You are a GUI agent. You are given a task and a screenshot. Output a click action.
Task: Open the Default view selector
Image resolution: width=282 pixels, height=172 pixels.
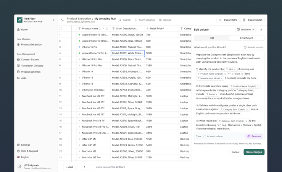pos(165,20)
